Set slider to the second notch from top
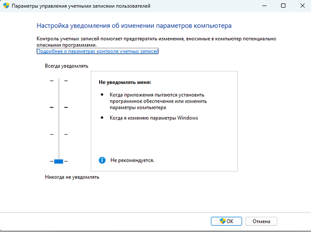Image resolution: width=311 pixels, height=232 pixels. [x=59, y=107]
